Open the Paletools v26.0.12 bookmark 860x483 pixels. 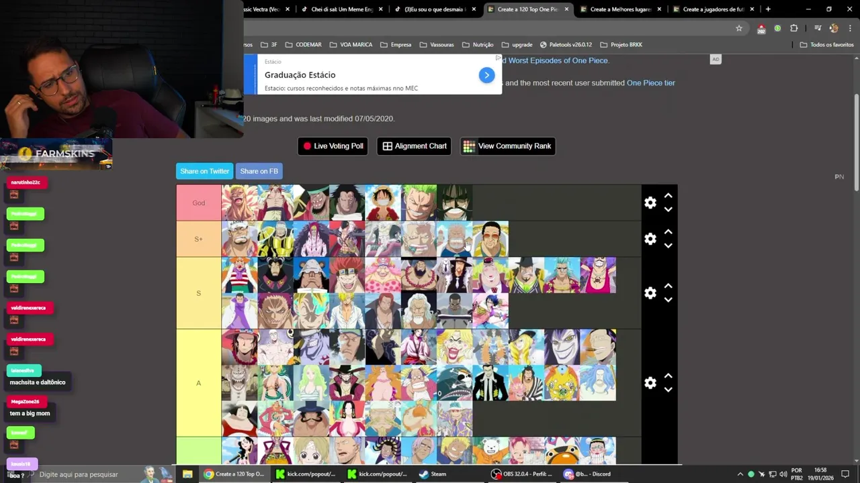point(566,44)
